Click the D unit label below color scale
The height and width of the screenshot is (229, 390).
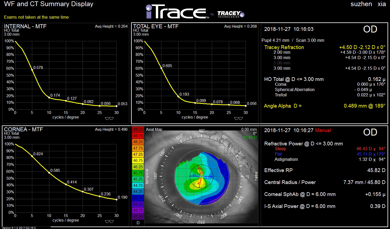[138, 223]
